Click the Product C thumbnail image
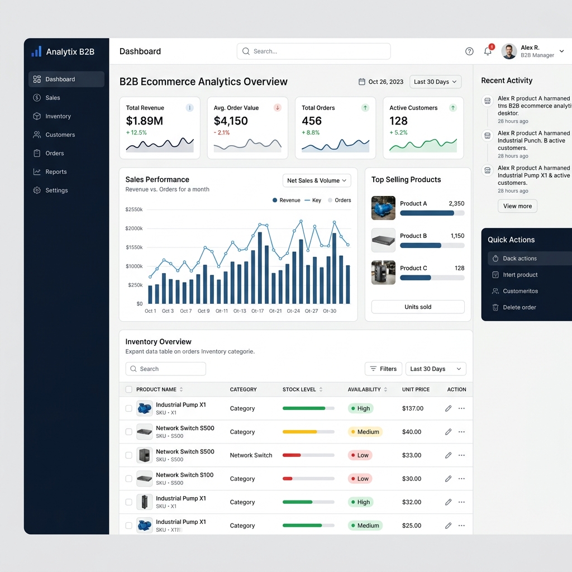Viewport: 572px width, 572px height. click(383, 273)
